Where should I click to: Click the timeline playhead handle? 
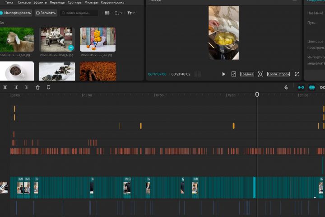coord(257,94)
